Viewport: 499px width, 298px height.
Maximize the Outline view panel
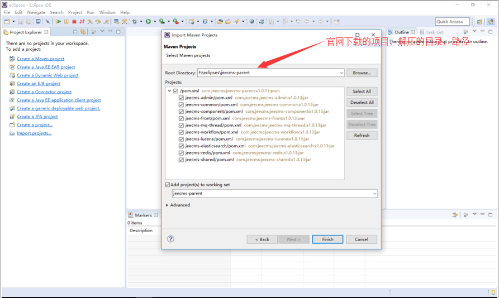pyautogui.click(x=491, y=31)
